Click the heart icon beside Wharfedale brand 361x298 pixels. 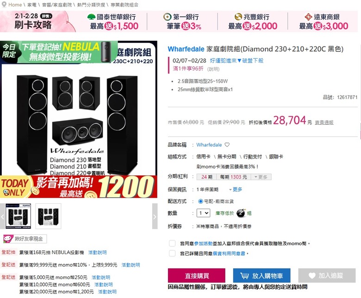tap(227, 145)
